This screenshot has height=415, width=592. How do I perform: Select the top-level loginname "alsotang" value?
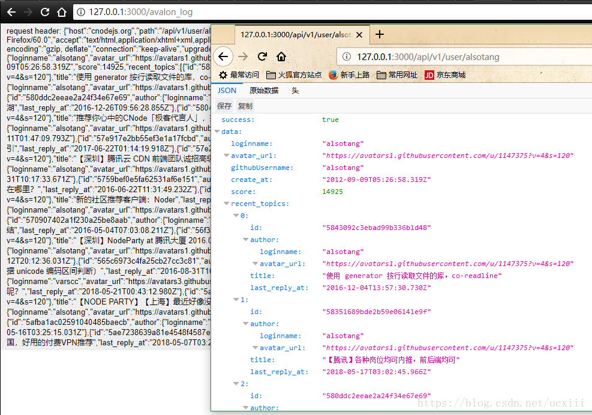[343, 144]
